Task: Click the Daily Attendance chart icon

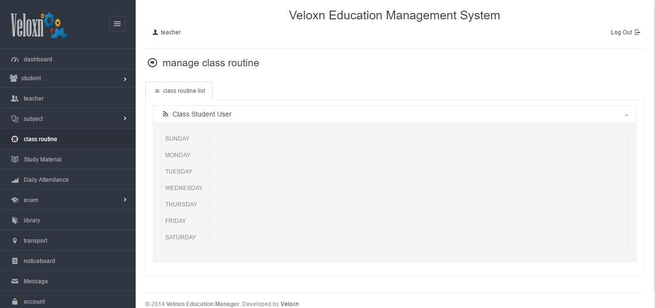Action: click(15, 180)
